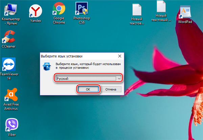Select the Новый текстов... document icon
The width and height of the screenshot is (203, 140).
[137, 14]
